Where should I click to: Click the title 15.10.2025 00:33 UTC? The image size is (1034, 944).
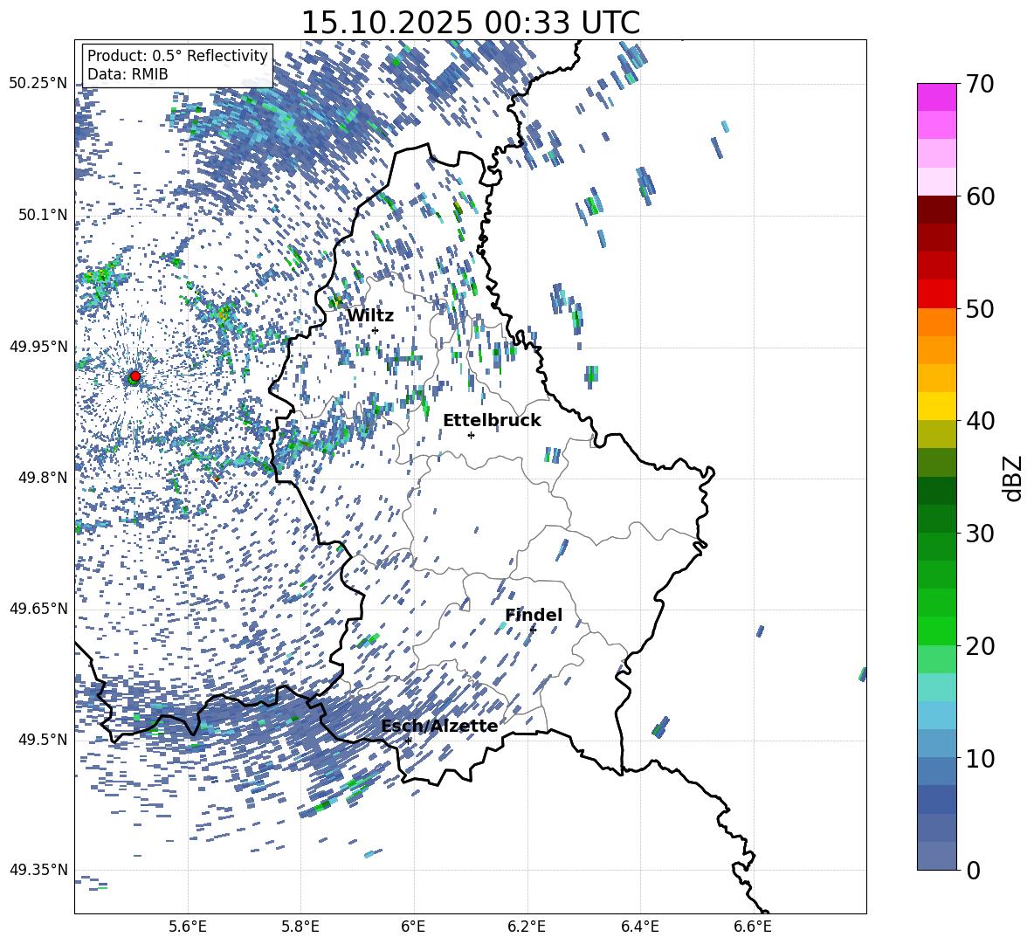click(x=470, y=23)
